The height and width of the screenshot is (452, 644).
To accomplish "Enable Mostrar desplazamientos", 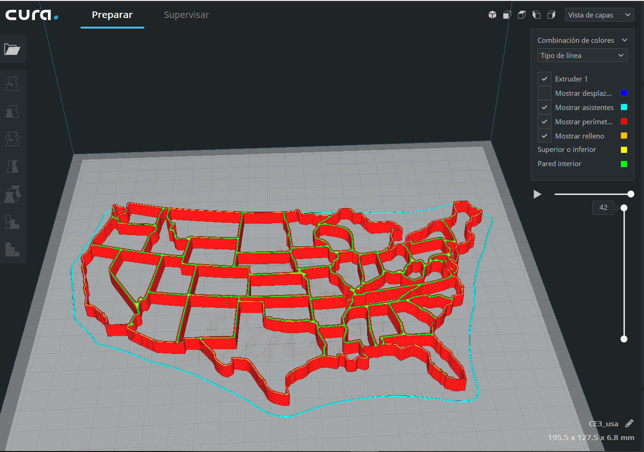I will pyautogui.click(x=544, y=93).
